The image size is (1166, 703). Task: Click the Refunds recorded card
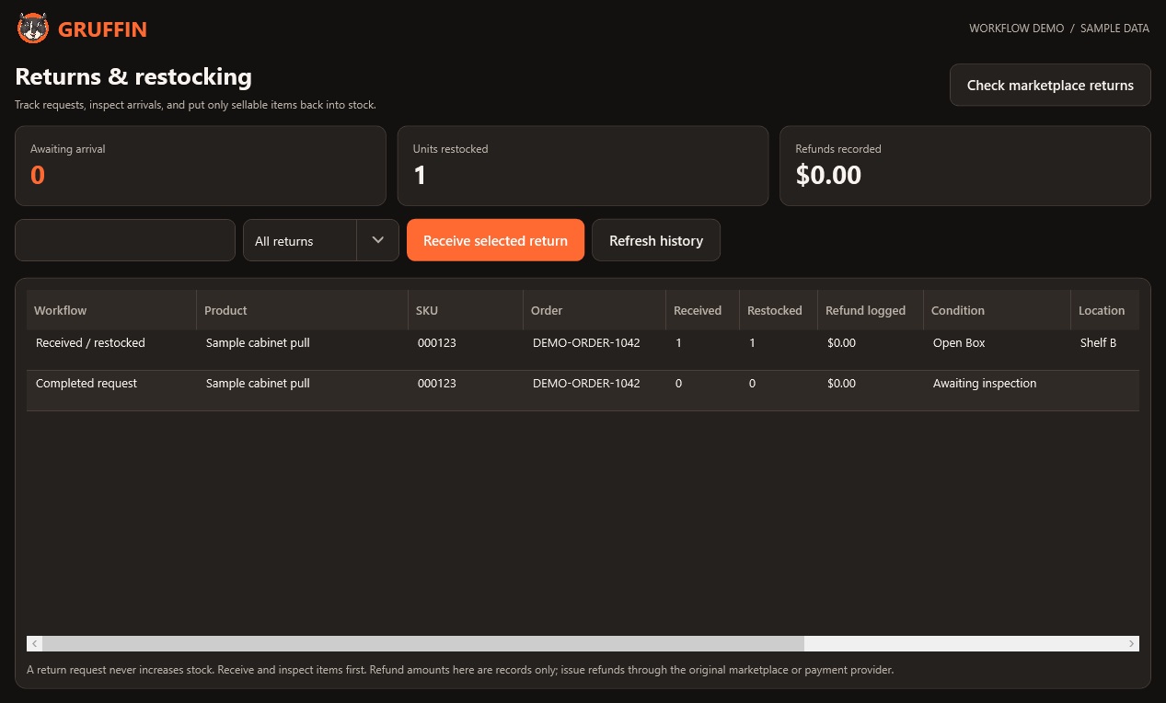click(x=965, y=166)
